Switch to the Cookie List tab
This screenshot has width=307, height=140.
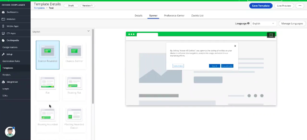tap(197, 16)
